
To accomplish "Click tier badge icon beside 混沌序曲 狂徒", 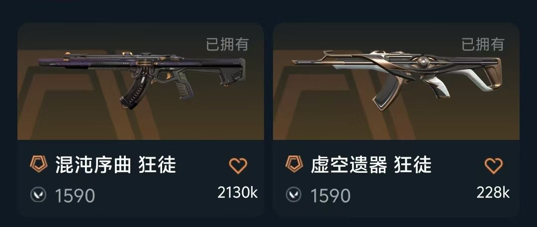I will tap(38, 164).
